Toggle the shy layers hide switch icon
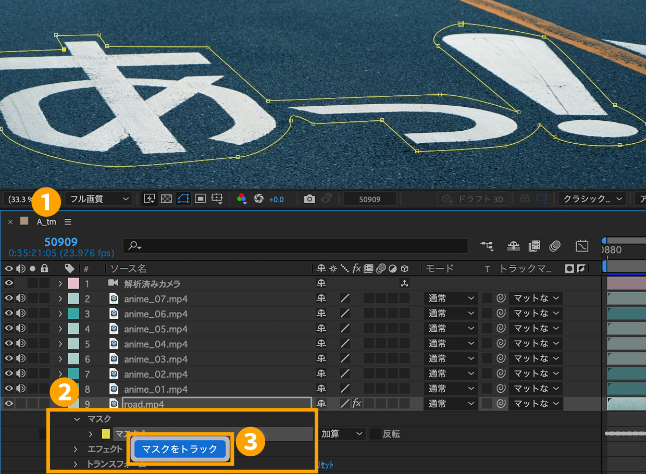The height and width of the screenshot is (474, 646). [513, 245]
